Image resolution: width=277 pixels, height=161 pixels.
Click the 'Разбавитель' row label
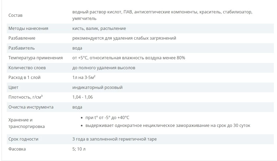pyautogui.click(x=21, y=48)
